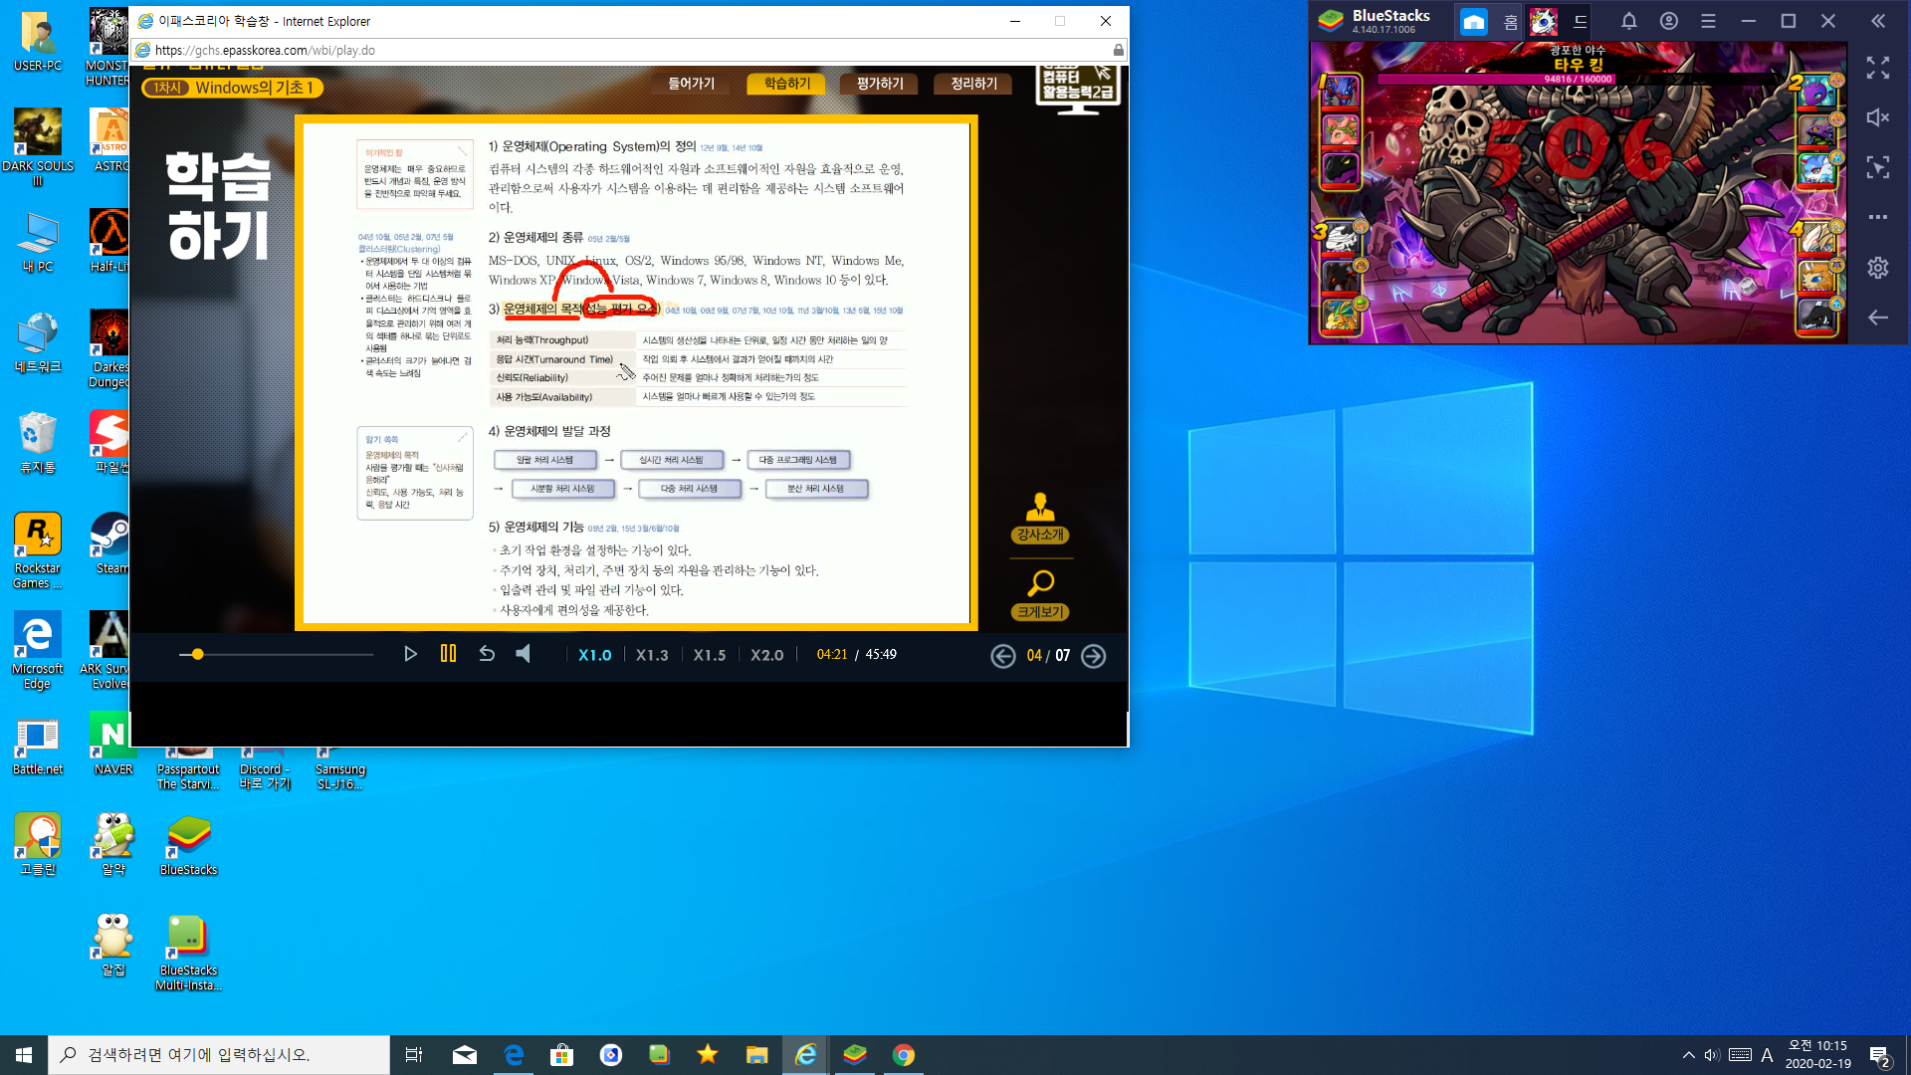
Task: Switch to the 평가하기 tab
Action: click(x=880, y=84)
